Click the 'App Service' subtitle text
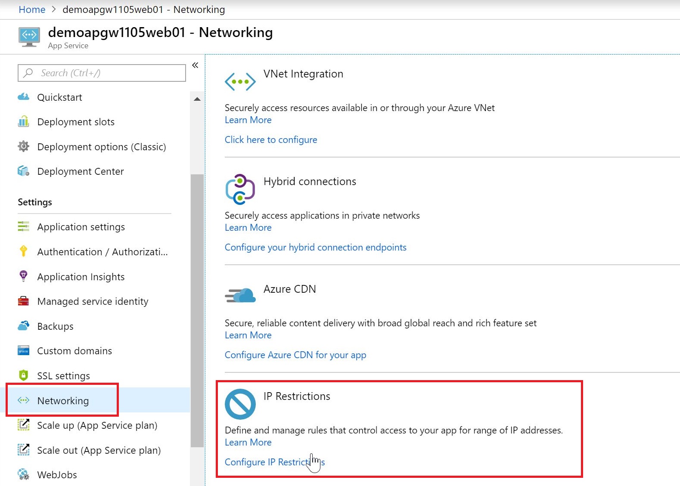 68,46
